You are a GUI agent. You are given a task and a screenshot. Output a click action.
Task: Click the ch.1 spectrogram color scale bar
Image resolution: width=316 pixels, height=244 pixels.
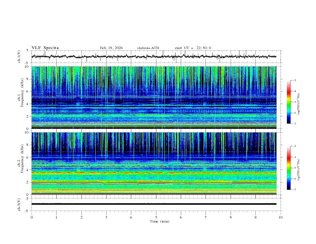pyautogui.click(x=288, y=102)
